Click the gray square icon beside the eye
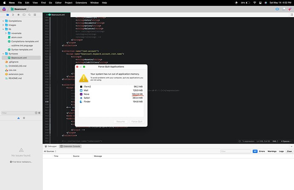This screenshot has width=294, height=190. [284, 9]
